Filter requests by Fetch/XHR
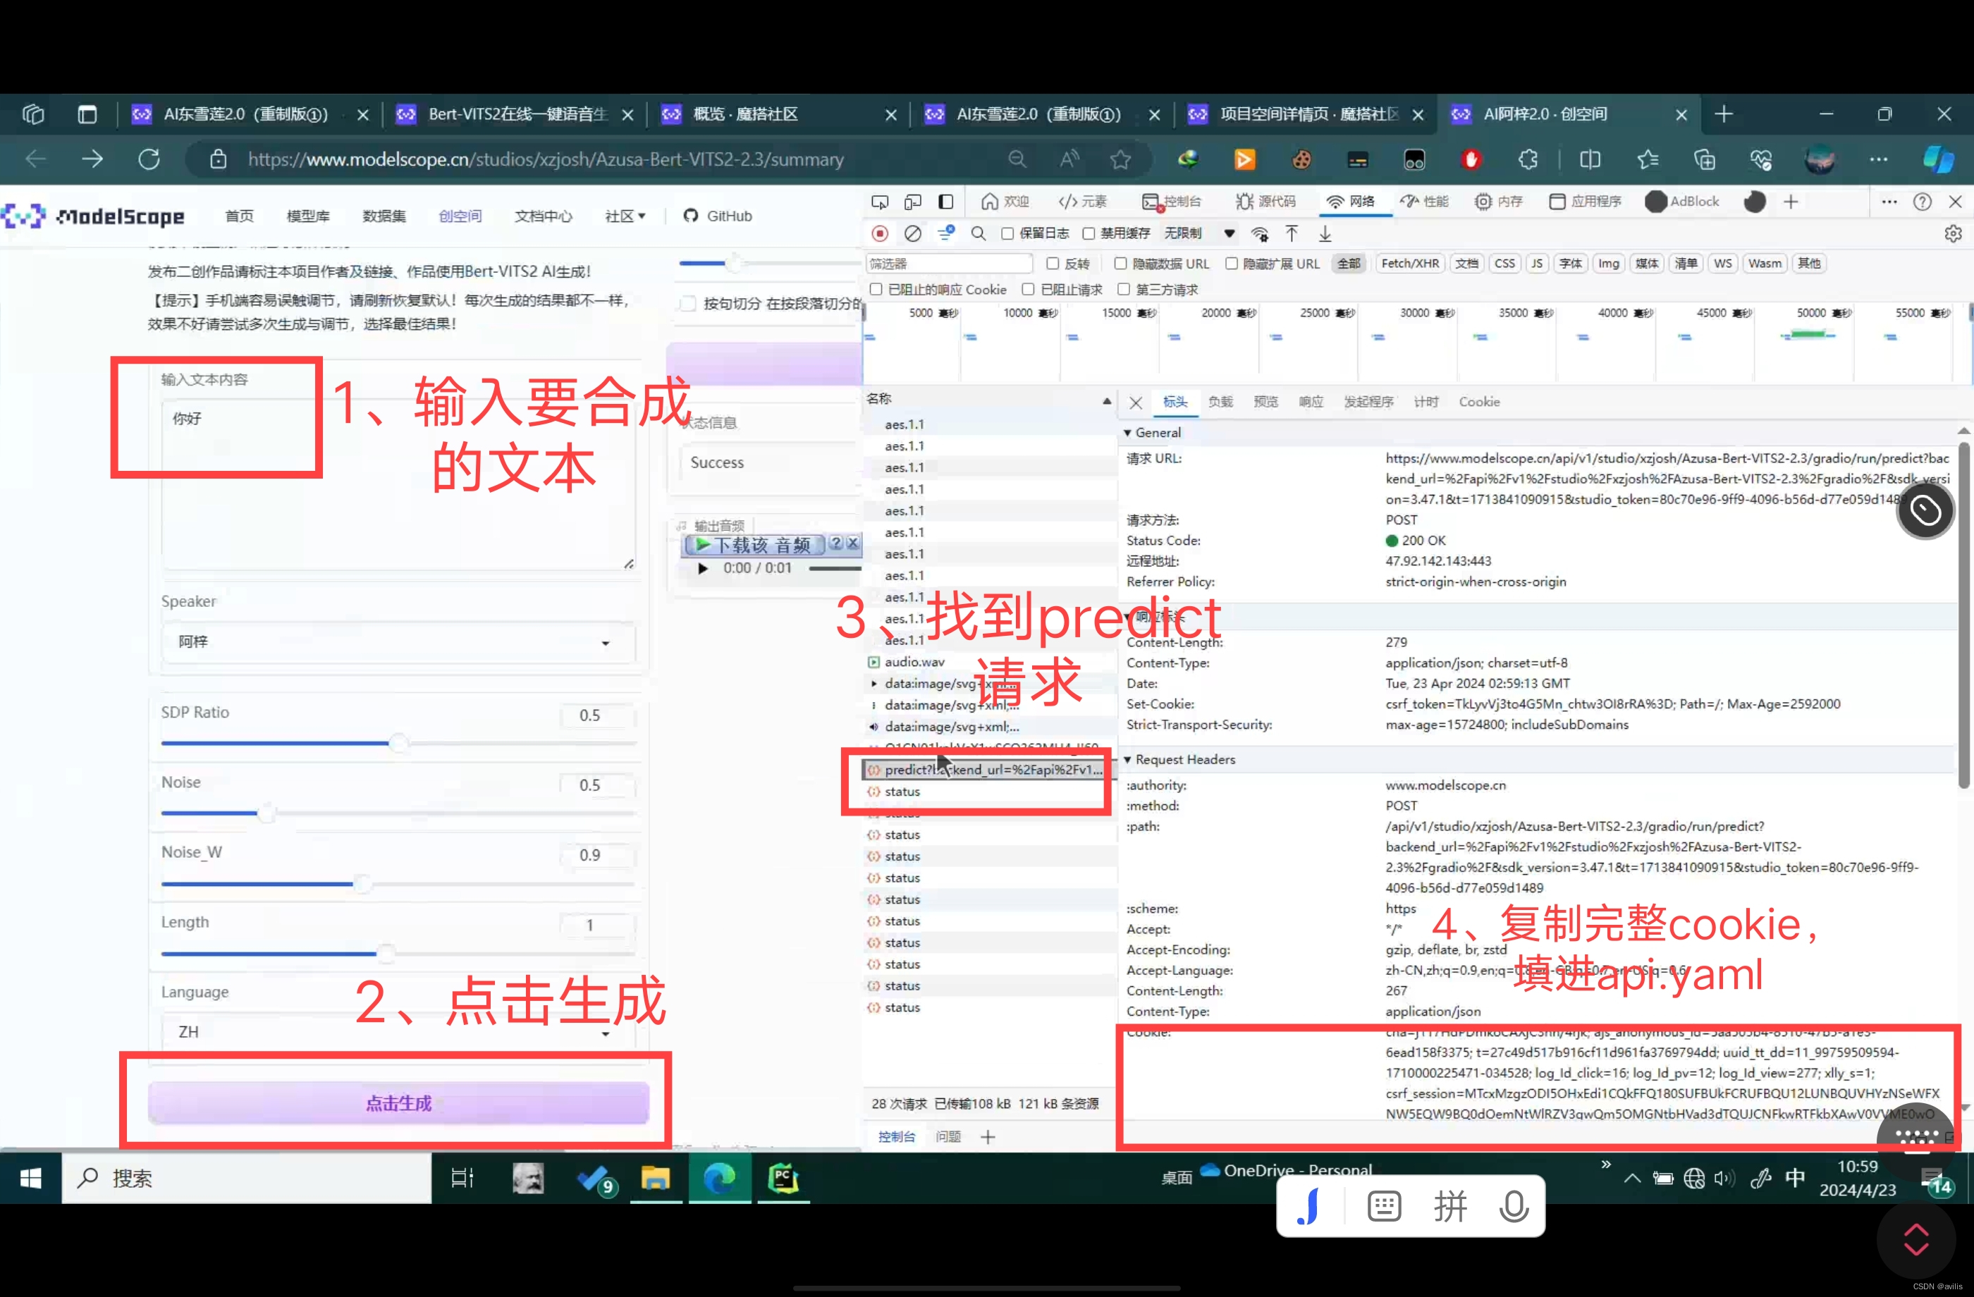This screenshot has width=1974, height=1297. pyautogui.click(x=1409, y=264)
